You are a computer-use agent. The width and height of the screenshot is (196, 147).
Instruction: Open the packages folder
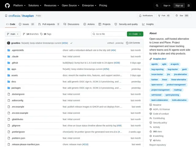click(x=16, y=88)
